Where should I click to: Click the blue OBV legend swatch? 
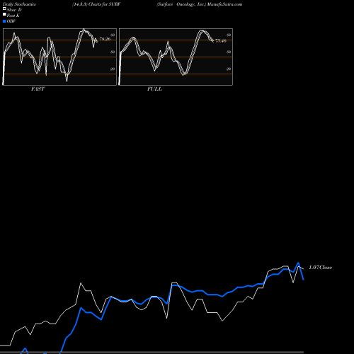4,21
